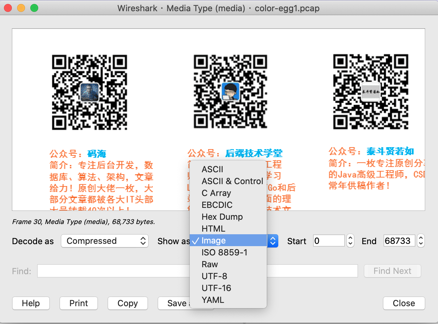Pick the checked Image menu entry

pyautogui.click(x=213, y=241)
